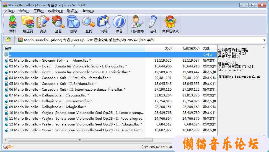Click the 查看 (View) toolbar icon
Image resolution: width=269 pixels, height=152 pixels.
click(58, 22)
